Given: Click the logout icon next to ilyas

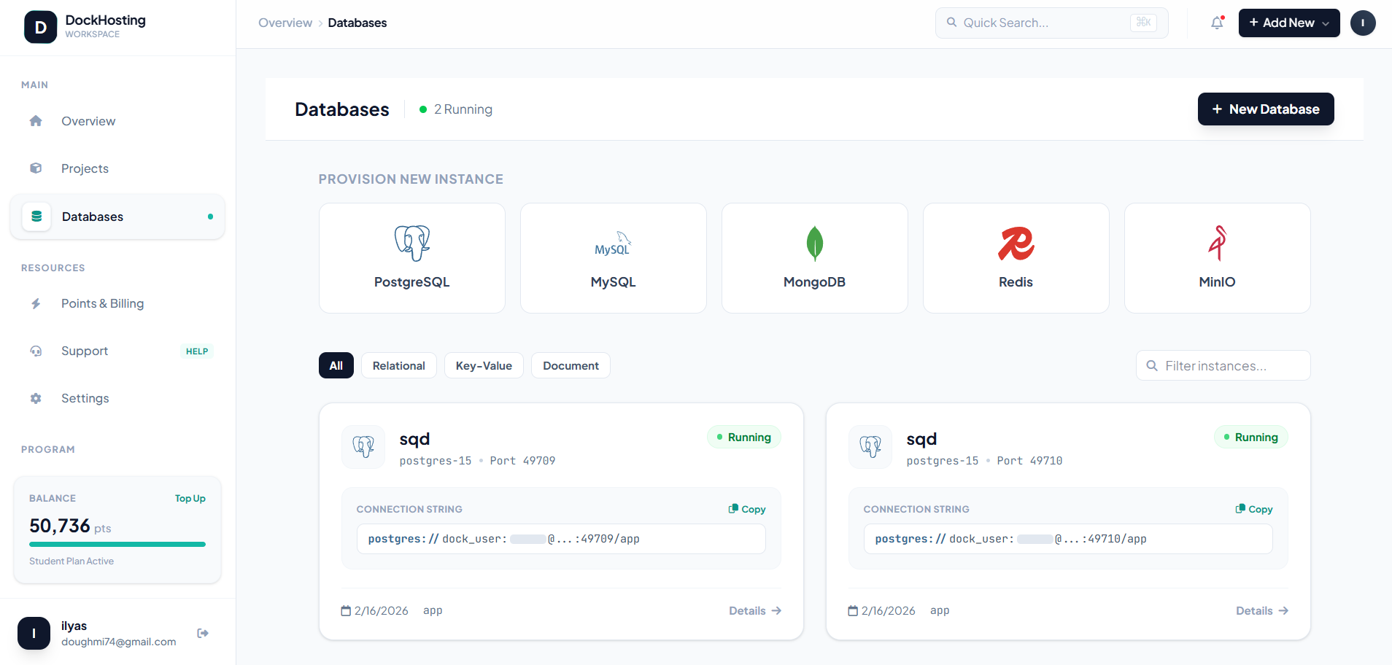Looking at the screenshot, I should tap(202, 633).
